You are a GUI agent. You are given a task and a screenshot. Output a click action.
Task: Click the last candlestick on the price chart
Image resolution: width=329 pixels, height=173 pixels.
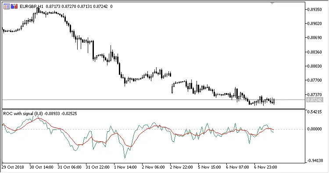tap(274, 101)
